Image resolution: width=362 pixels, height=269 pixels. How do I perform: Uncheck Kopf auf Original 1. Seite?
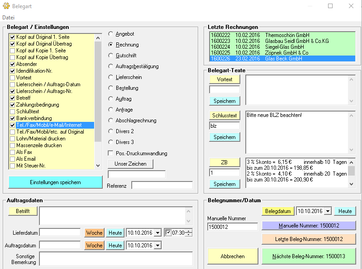pos(13,37)
